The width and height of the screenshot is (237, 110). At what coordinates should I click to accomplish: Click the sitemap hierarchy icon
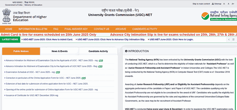coord(213,4)
